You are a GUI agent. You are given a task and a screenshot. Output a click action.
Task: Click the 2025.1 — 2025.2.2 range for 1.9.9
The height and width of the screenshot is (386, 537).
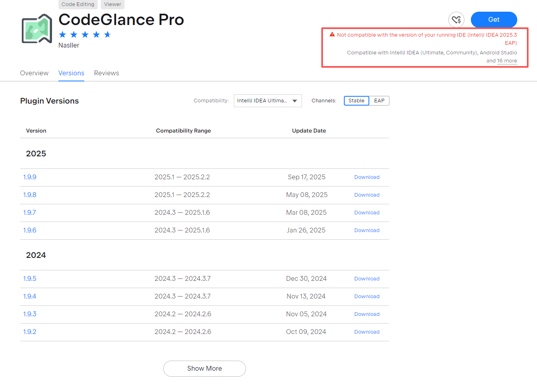182,177
